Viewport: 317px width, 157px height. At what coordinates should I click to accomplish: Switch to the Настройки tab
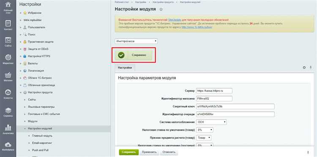[125, 68]
